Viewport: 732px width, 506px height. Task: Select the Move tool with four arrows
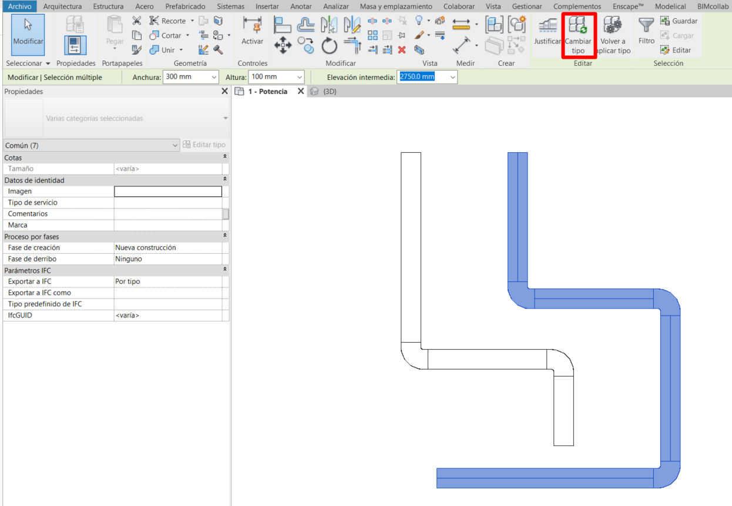(x=283, y=45)
